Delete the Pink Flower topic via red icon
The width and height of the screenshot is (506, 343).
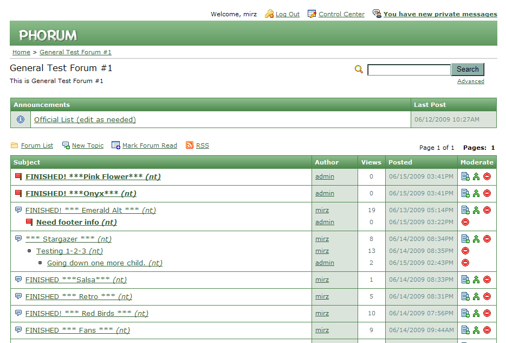[x=487, y=176]
